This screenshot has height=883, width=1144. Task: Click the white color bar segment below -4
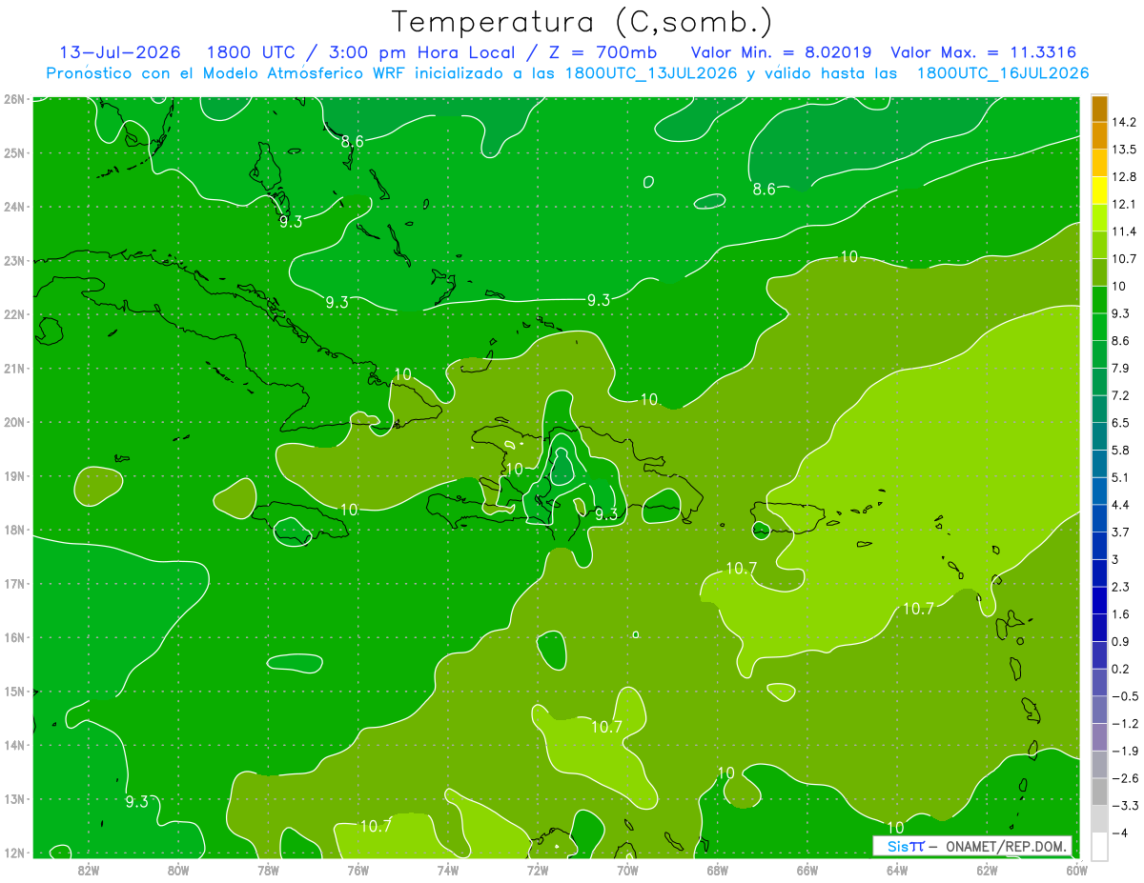pos(1100,845)
